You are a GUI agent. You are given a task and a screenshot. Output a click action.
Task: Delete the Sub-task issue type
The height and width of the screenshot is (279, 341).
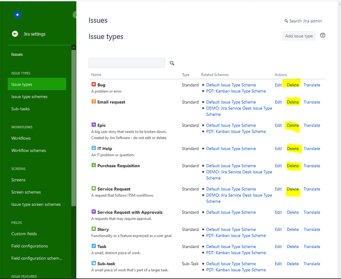click(293, 264)
